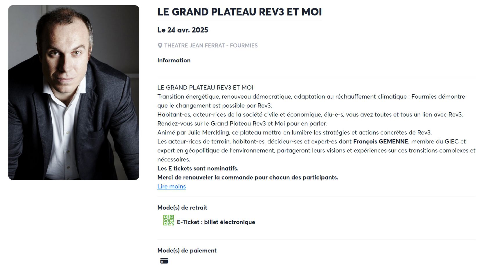Click the Merci de renouveler la commande line

[x=248, y=178]
